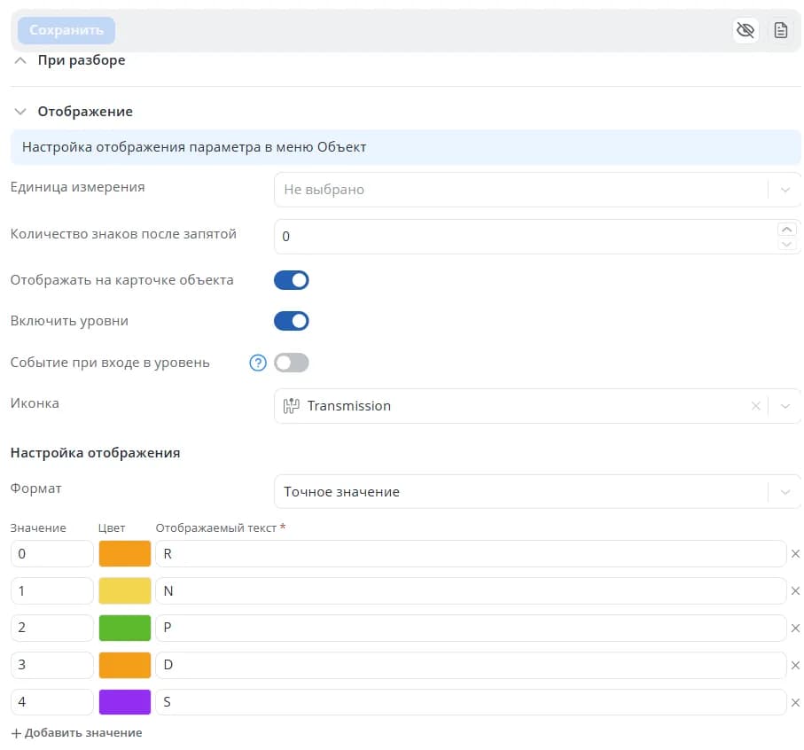Image resolution: width=804 pixels, height=750 pixels.
Task: Click the help question mark icon
Action: [258, 363]
